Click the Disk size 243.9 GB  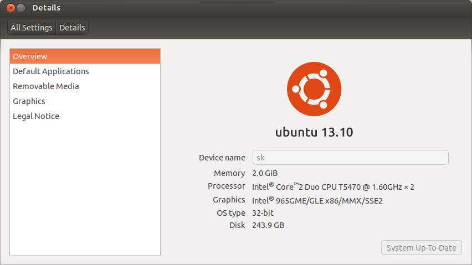pyautogui.click(x=268, y=225)
